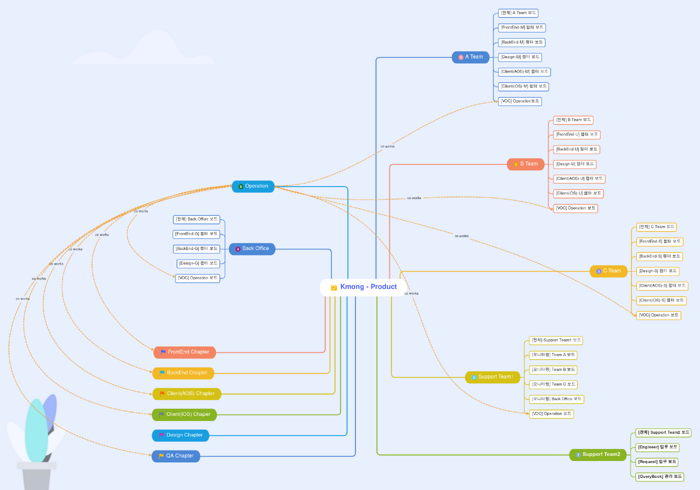Select the [BackEnd-S] 챕터 보드 node

659,256
